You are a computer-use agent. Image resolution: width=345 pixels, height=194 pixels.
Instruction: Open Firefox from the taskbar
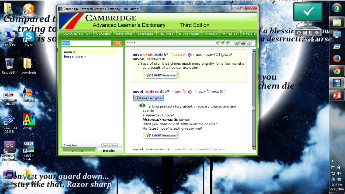(337, 58)
